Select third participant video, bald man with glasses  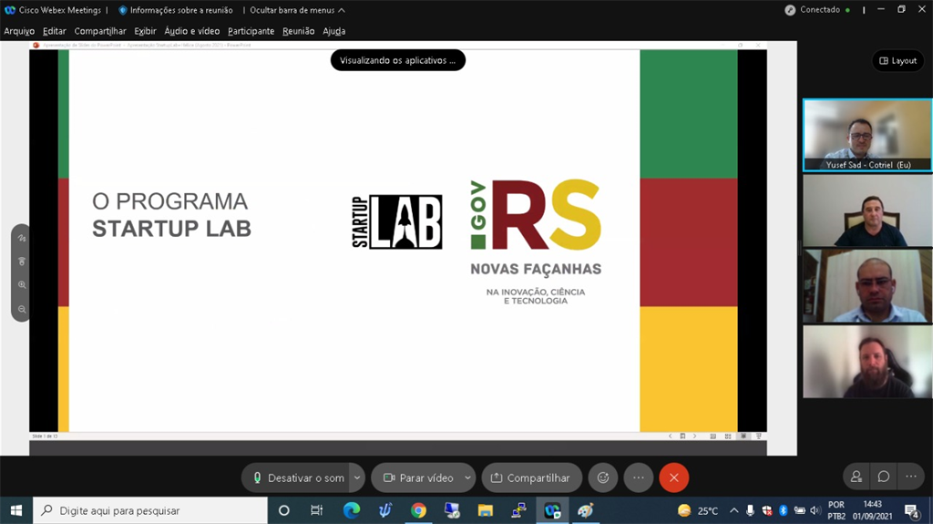pyautogui.click(x=867, y=286)
